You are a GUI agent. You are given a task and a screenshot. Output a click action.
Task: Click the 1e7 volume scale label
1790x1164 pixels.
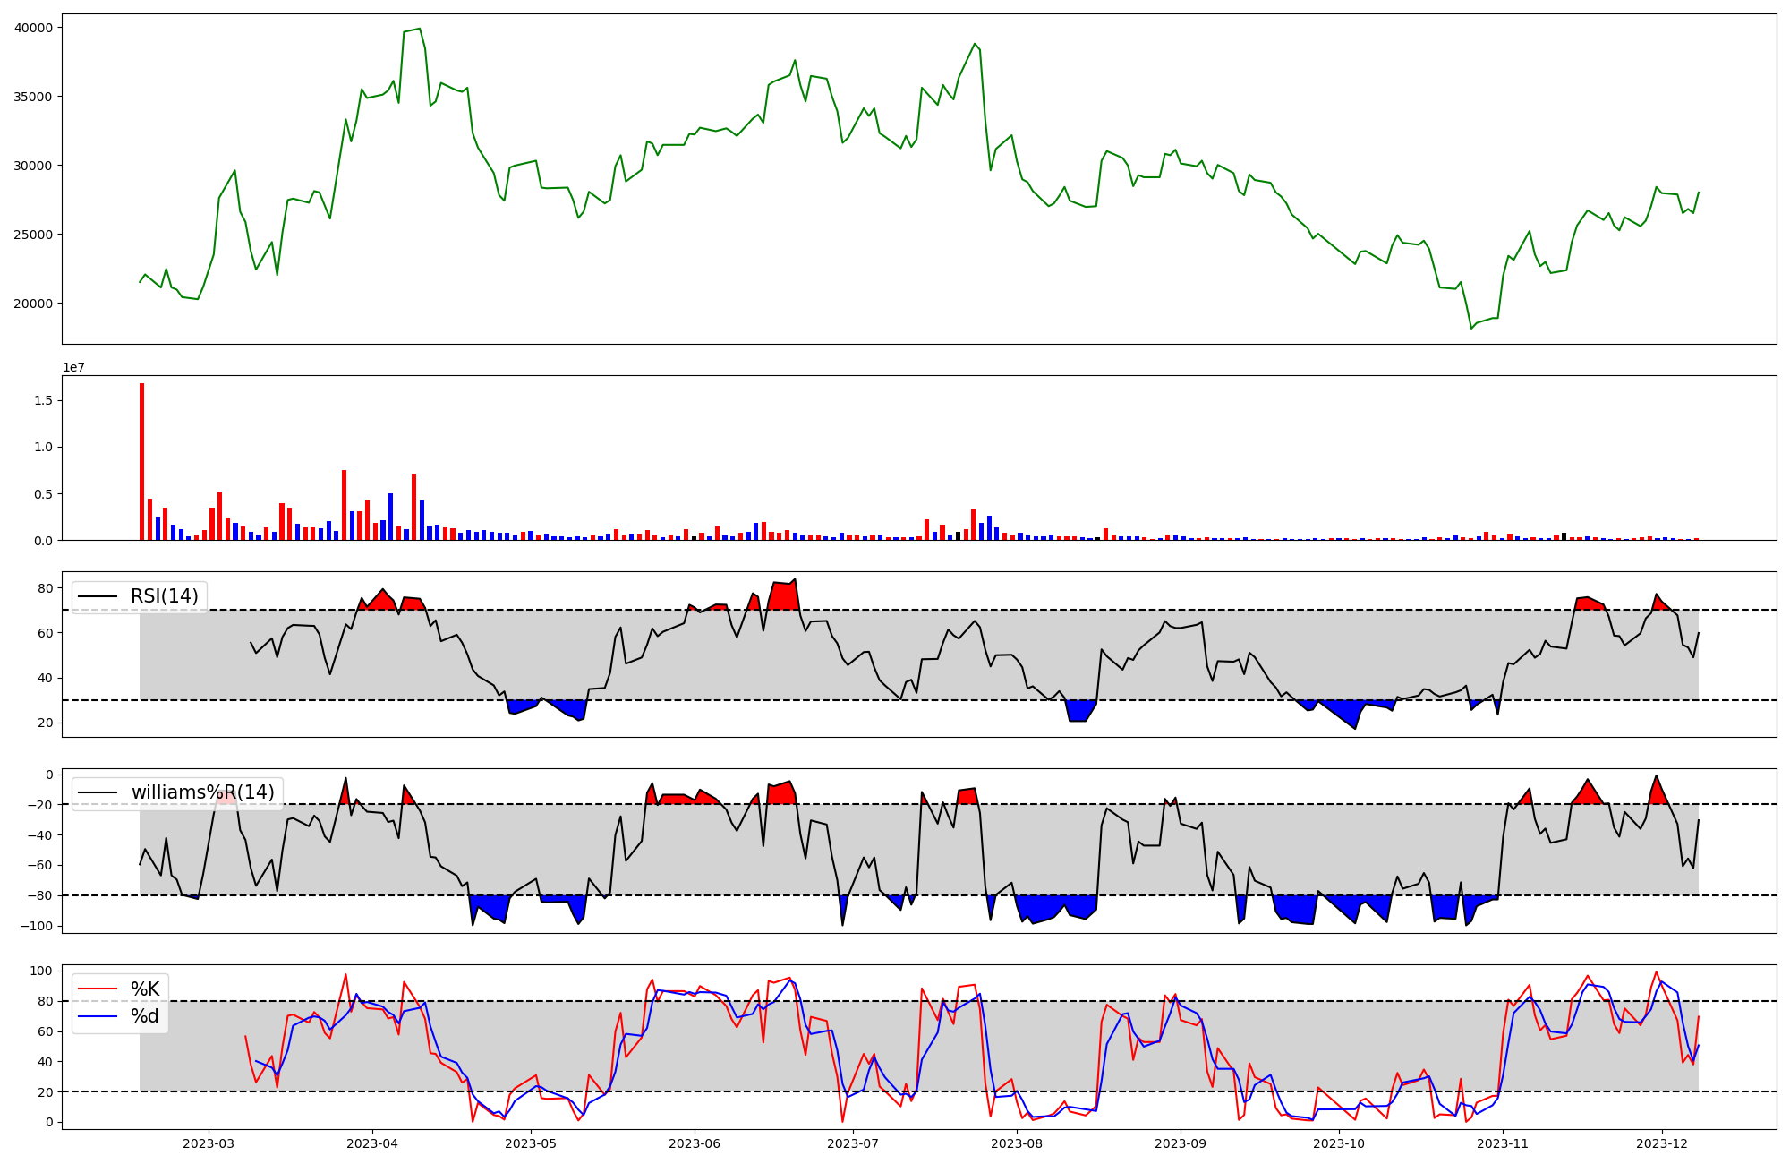click(73, 367)
